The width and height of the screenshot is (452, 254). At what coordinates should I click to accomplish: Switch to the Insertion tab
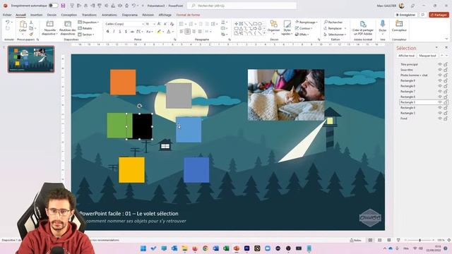pos(36,15)
